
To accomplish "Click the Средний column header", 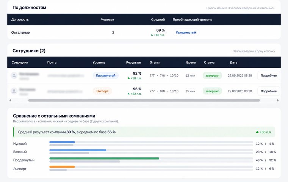I will tap(158, 19).
